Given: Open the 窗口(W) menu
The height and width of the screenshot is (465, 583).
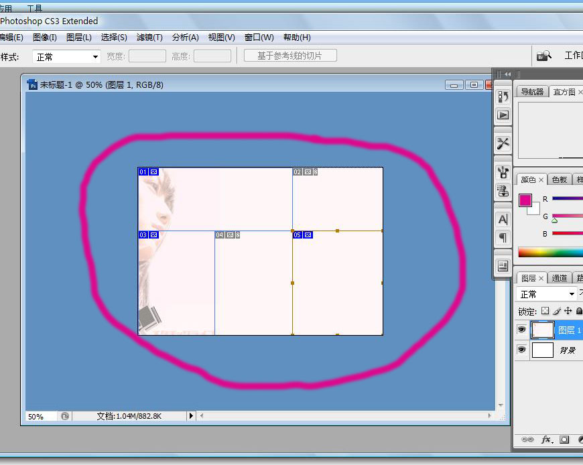Looking at the screenshot, I should coord(259,37).
